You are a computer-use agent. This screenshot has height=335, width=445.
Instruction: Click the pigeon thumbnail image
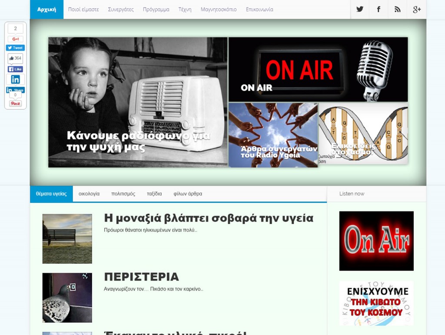coord(67,298)
